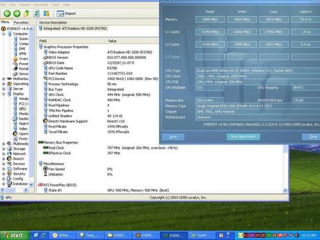Click the Fan Speed row icon
Screen dimensions: 320x240
(45, 169)
